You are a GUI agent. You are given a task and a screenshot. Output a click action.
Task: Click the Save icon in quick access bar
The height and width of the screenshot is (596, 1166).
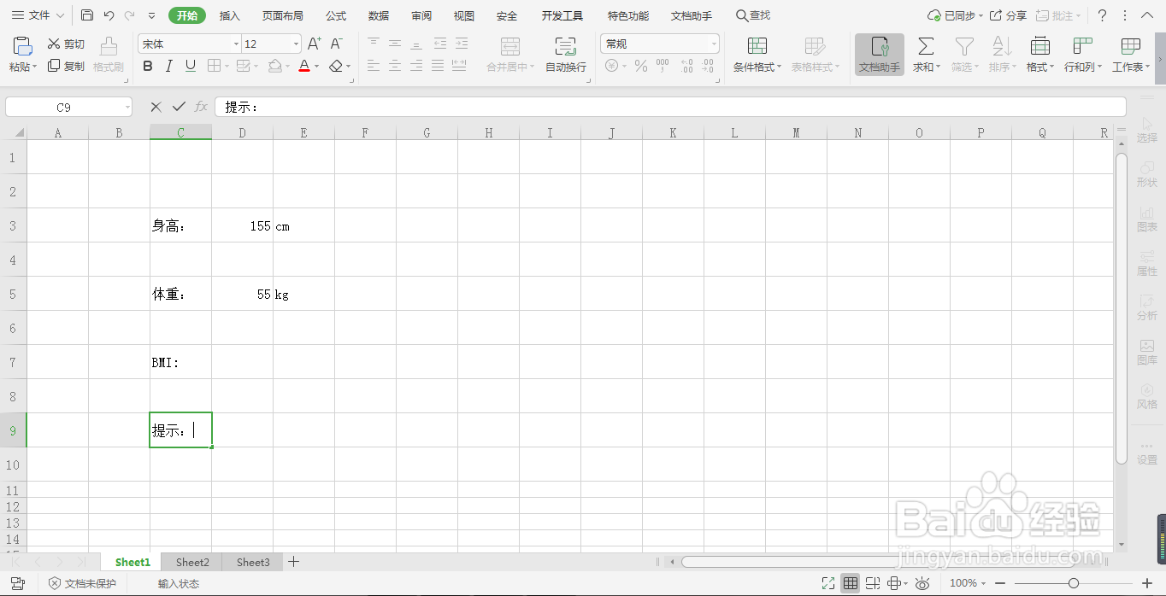tap(87, 15)
